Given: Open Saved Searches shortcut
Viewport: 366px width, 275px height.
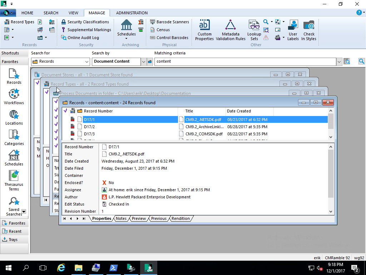Looking at the screenshot, I should coord(14,207).
